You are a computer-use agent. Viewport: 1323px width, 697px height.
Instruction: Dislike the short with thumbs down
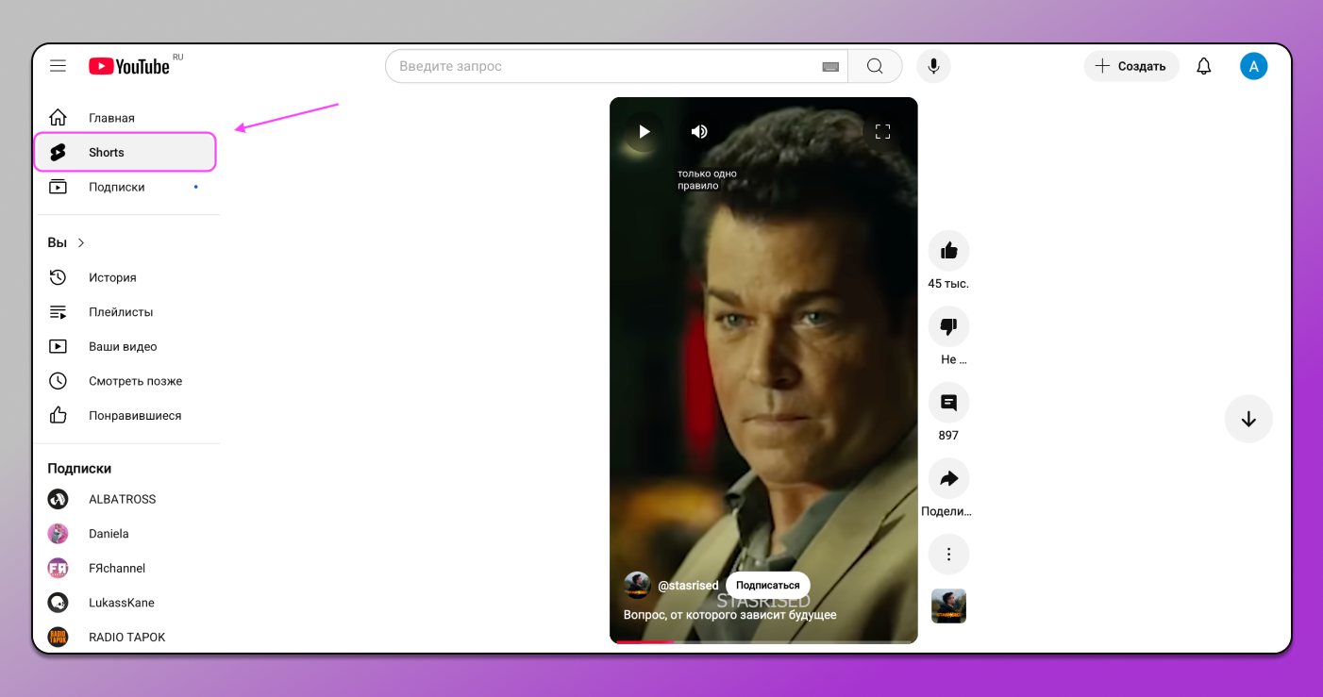pyautogui.click(x=948, y=326)
